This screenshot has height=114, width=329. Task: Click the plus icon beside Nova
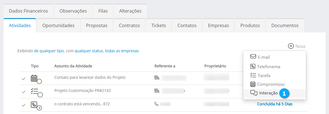coord(291,46)
